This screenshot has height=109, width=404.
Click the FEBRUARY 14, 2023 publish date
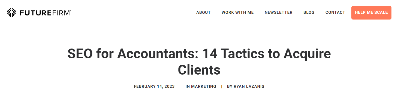pos(154,86)
